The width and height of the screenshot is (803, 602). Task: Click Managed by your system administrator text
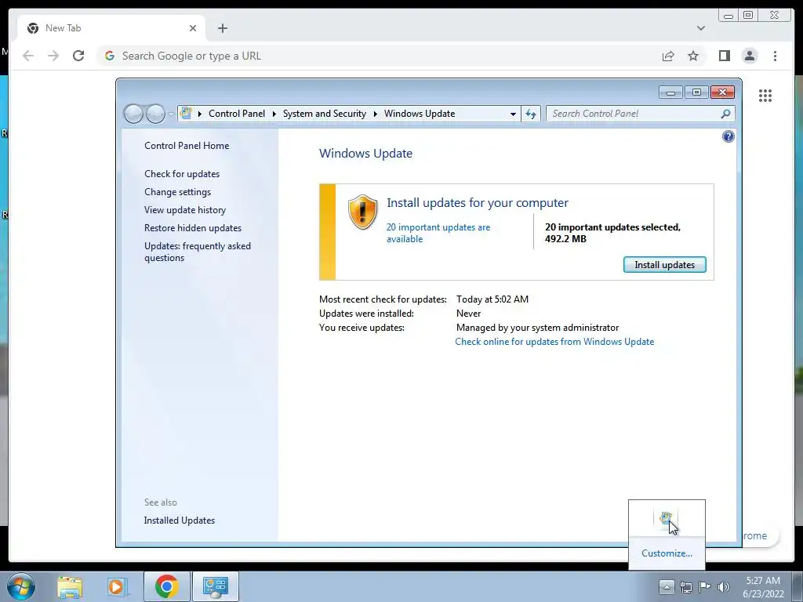coord(537,327)
